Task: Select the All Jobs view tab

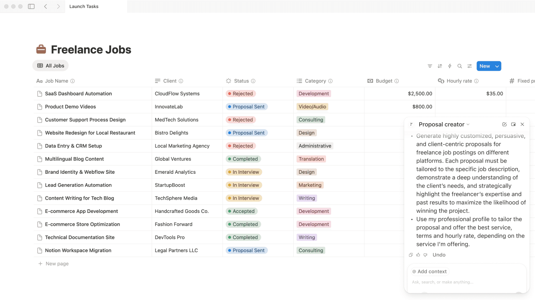Action: 51,66
